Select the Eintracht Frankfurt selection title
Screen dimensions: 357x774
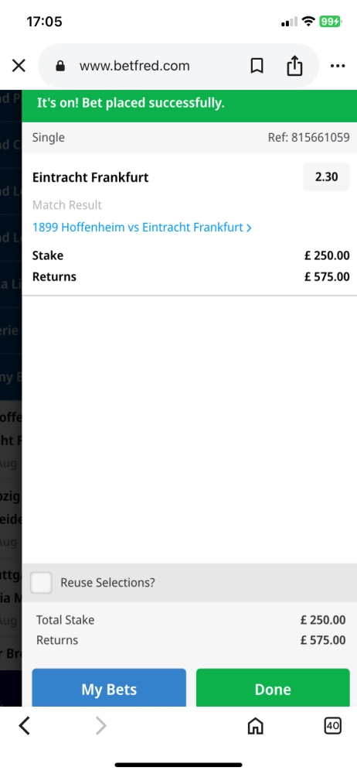(90, 177)
